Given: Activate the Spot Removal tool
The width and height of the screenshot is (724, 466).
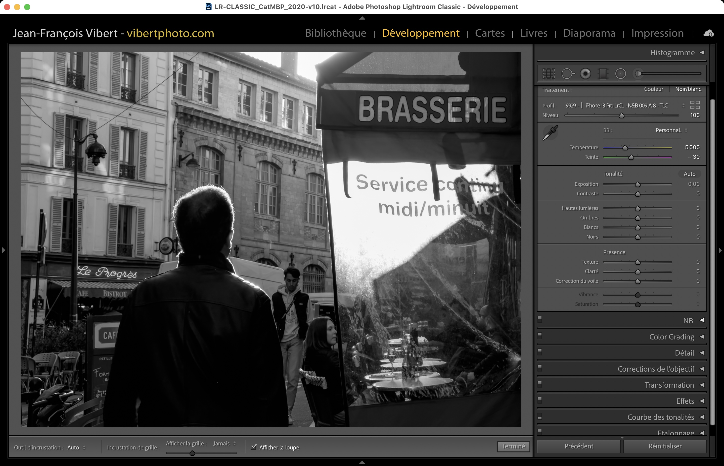Looking at the screenshot, I should [567, 74].
